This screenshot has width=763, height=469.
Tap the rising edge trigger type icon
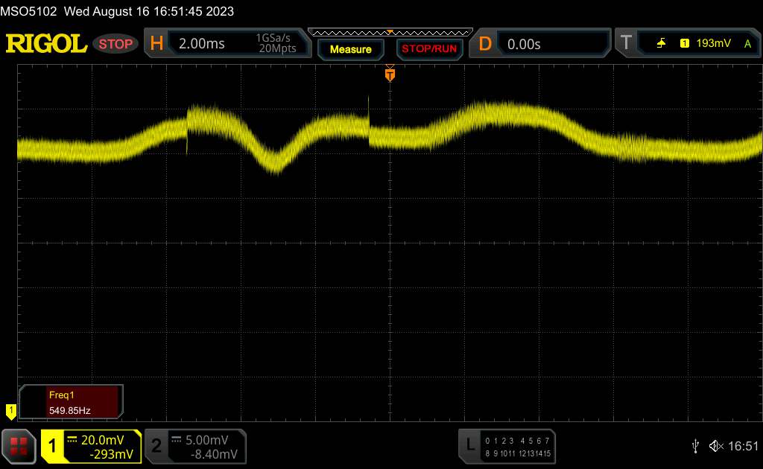coord(661,44)
